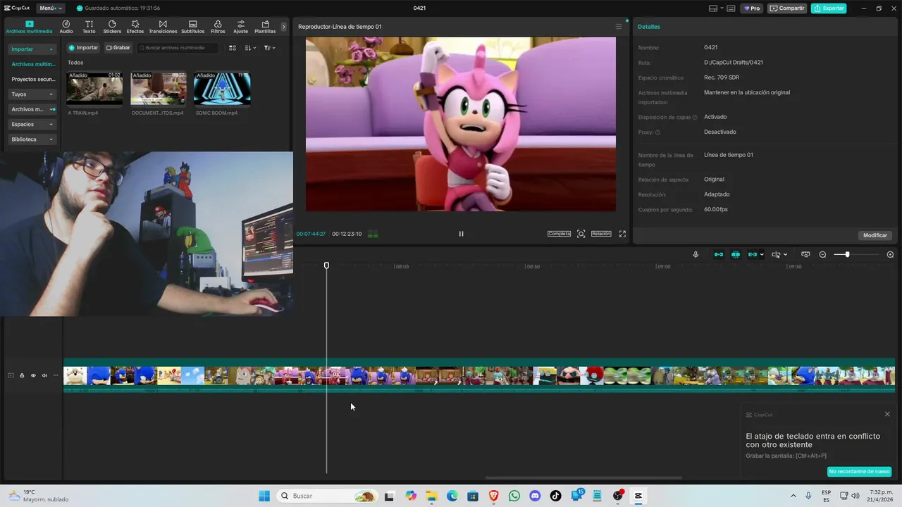This screenshot has width=902, height=507.
Task: Zoom out the timeline with the minus icon
Action: 822,255
